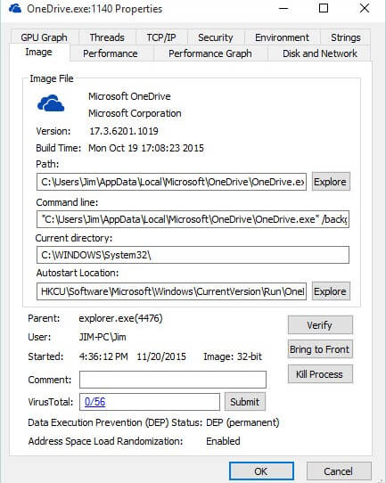This screenshot has height=483, width=386.
Task: Switch to the Performance Graph tab
Action: click(210, 53)
